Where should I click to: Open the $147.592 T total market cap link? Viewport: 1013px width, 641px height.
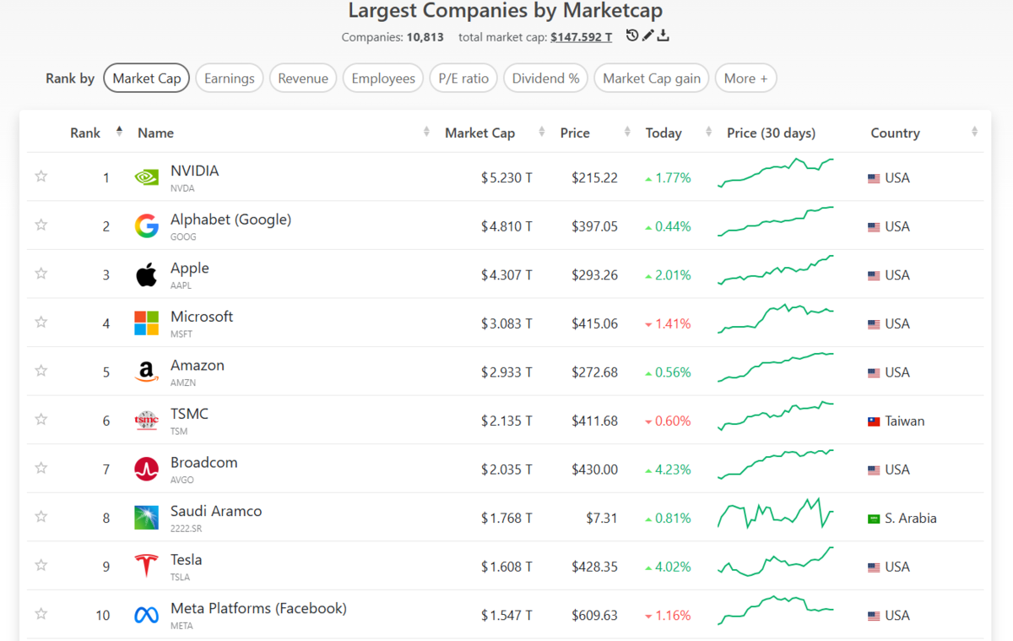point(582,37)
